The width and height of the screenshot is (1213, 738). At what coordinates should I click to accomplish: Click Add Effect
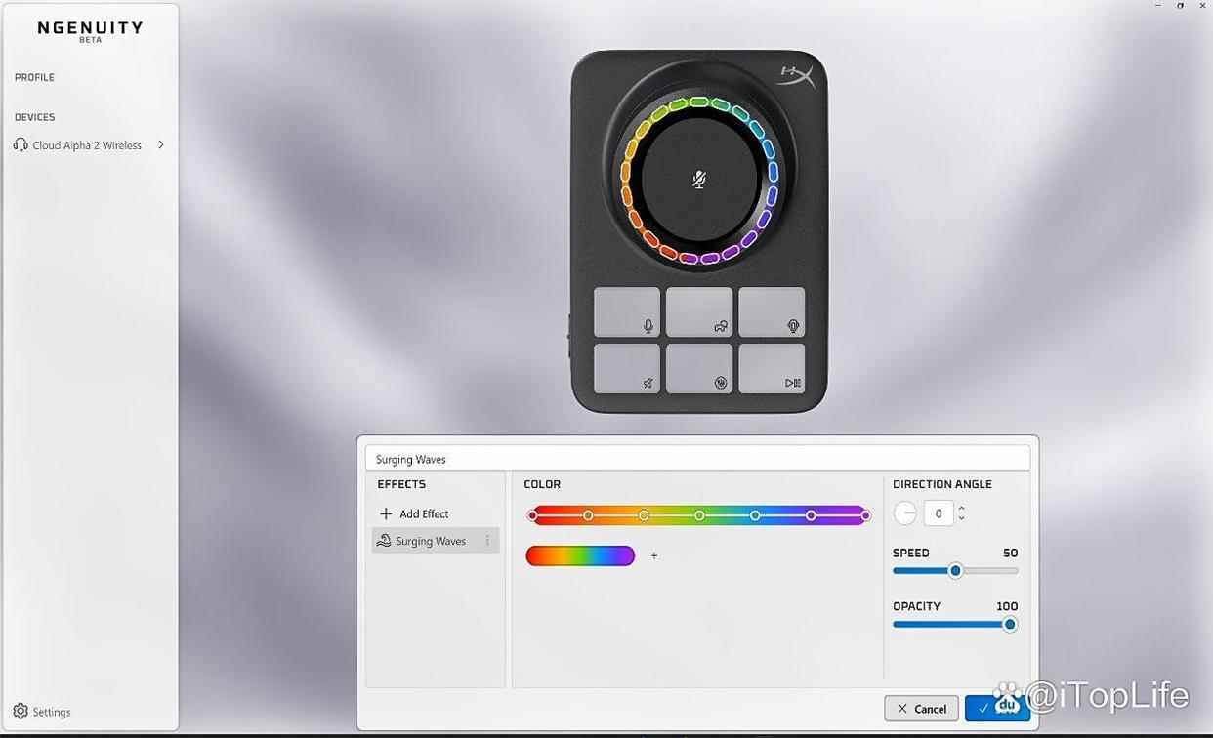pos(414,513)
